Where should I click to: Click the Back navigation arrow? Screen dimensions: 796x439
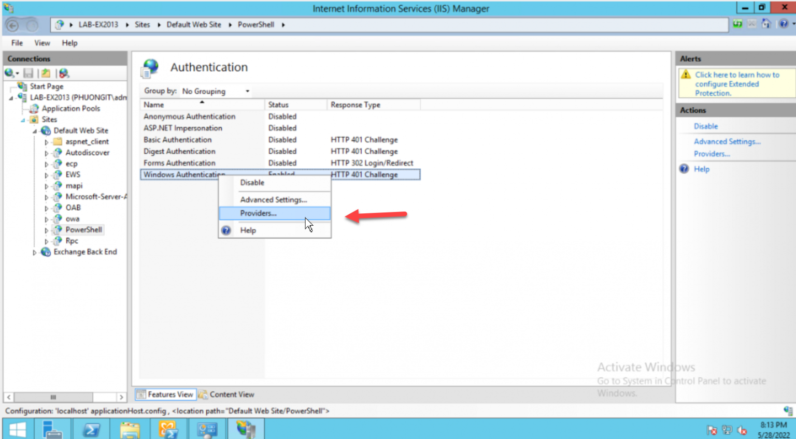[x=11, y=24]
